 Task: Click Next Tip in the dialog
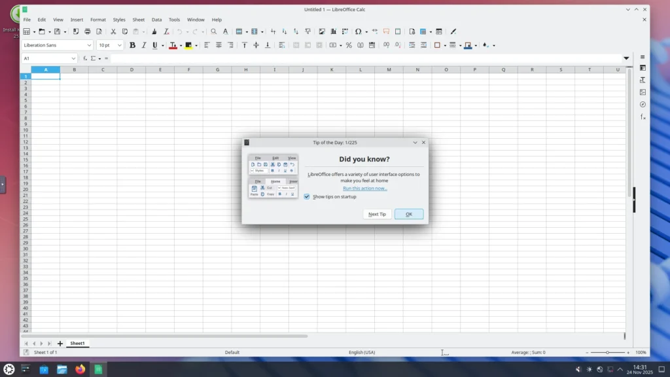tap(377, 213)
